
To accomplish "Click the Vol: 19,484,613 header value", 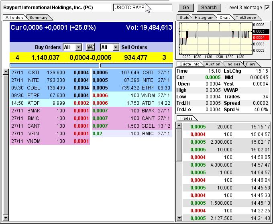I will (149, 28).
